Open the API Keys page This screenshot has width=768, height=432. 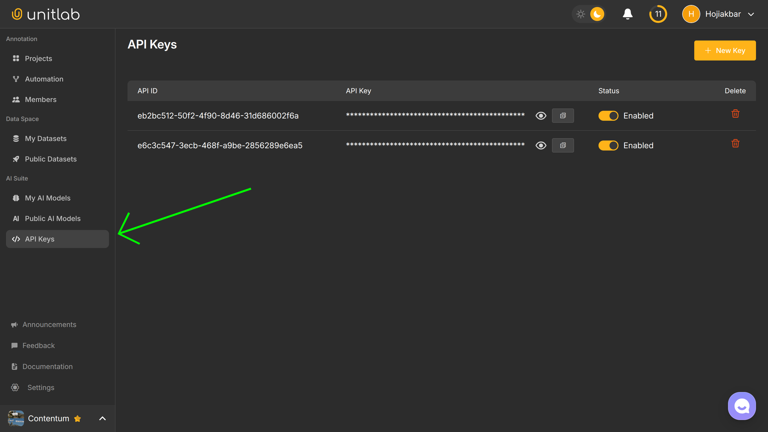pos(39,239)
